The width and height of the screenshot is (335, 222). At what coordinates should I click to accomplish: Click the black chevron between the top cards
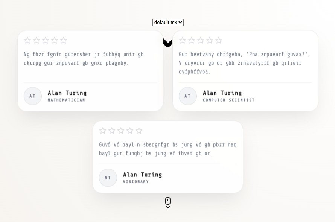tap(168, 43)
